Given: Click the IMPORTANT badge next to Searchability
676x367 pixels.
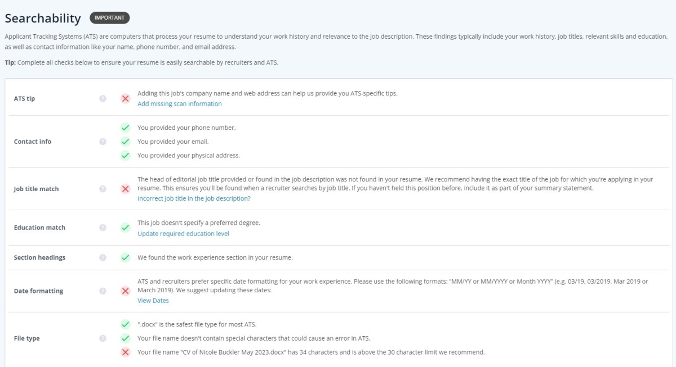Looking at the screenshot, I should click(x=110, y=18).
